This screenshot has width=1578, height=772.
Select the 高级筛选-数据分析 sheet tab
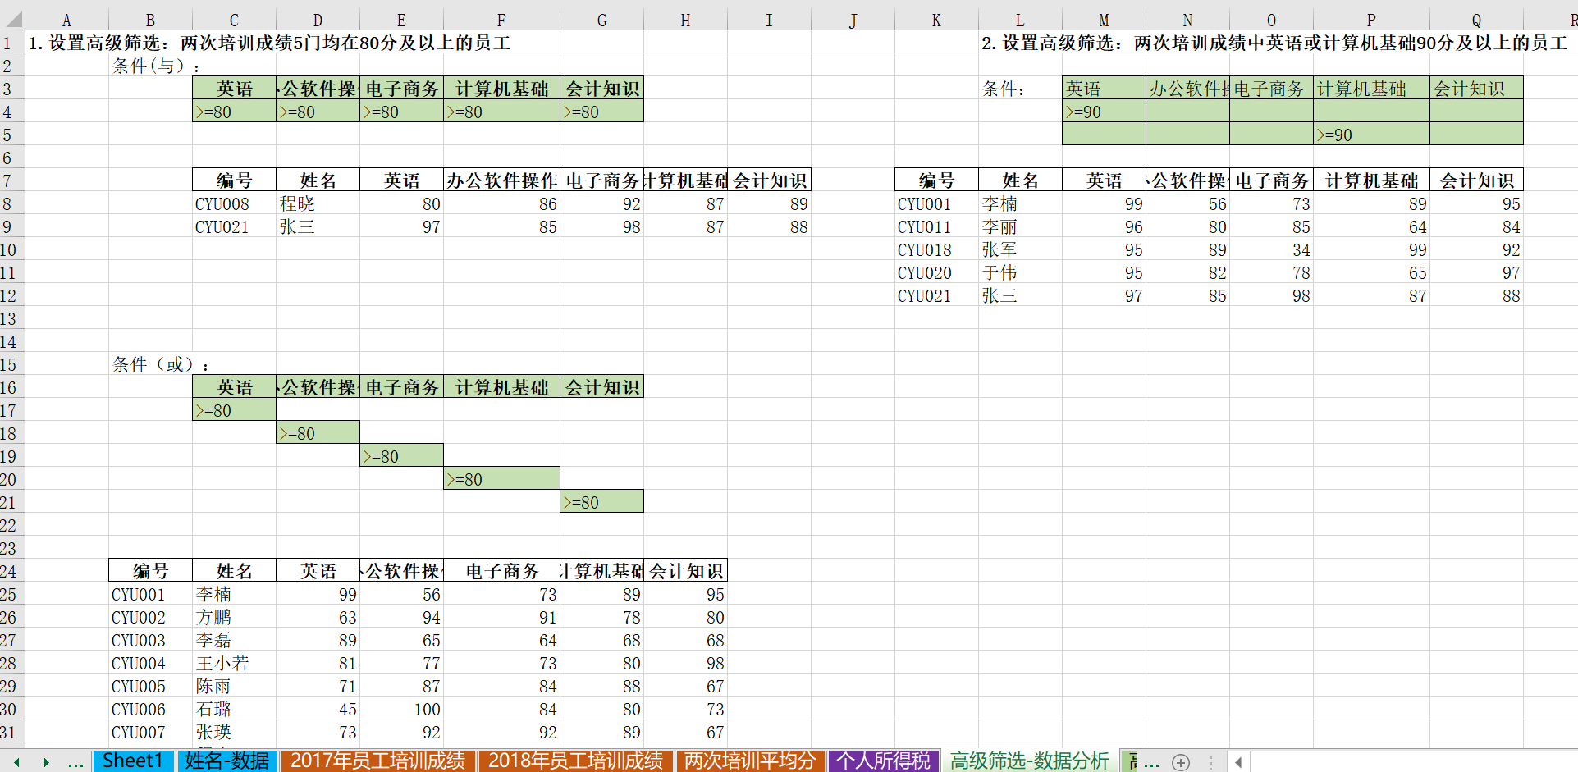1029,761
